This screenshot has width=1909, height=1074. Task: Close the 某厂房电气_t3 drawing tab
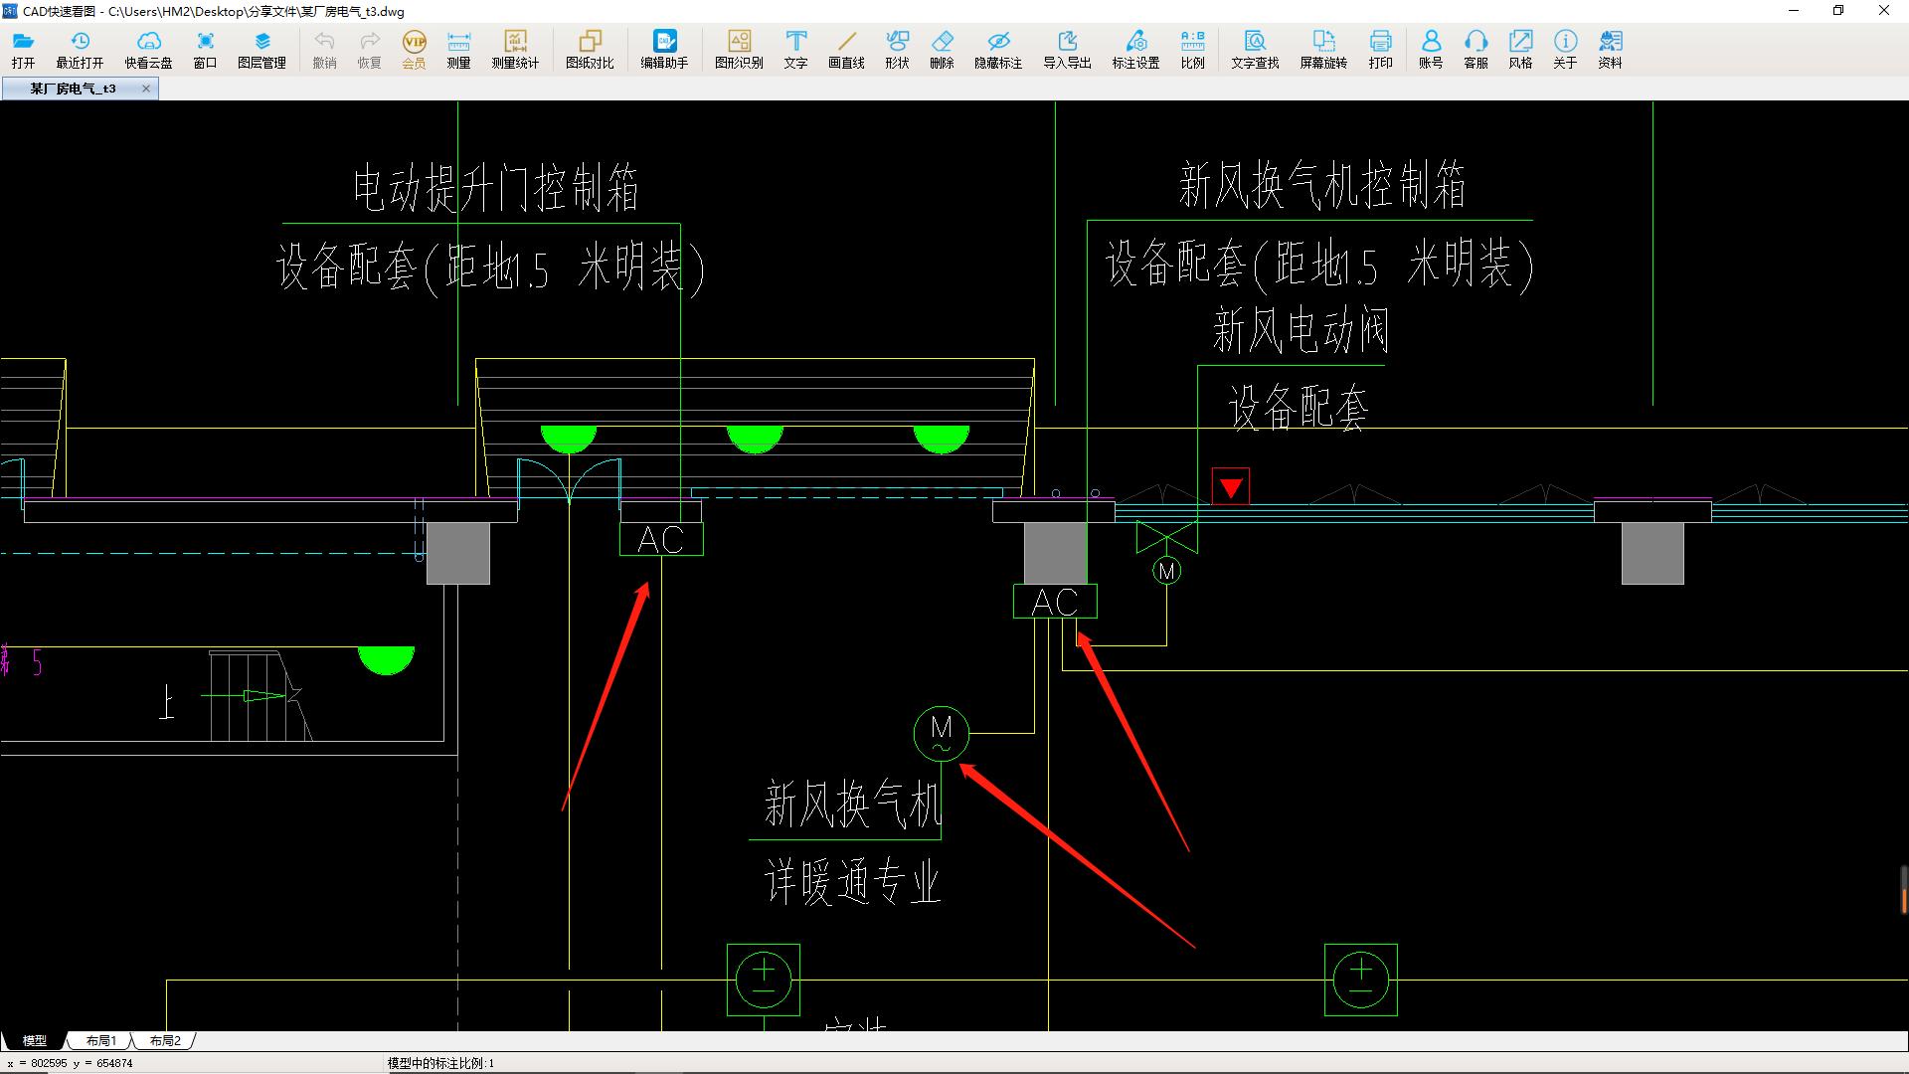(146, 89)
